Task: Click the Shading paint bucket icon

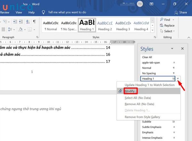Action: pos(20,29)
